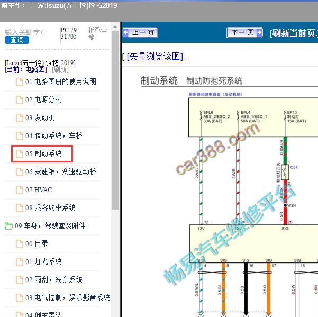Open 03 发动机 entry
Screen dimensions: 318x317
coord(40,117)
